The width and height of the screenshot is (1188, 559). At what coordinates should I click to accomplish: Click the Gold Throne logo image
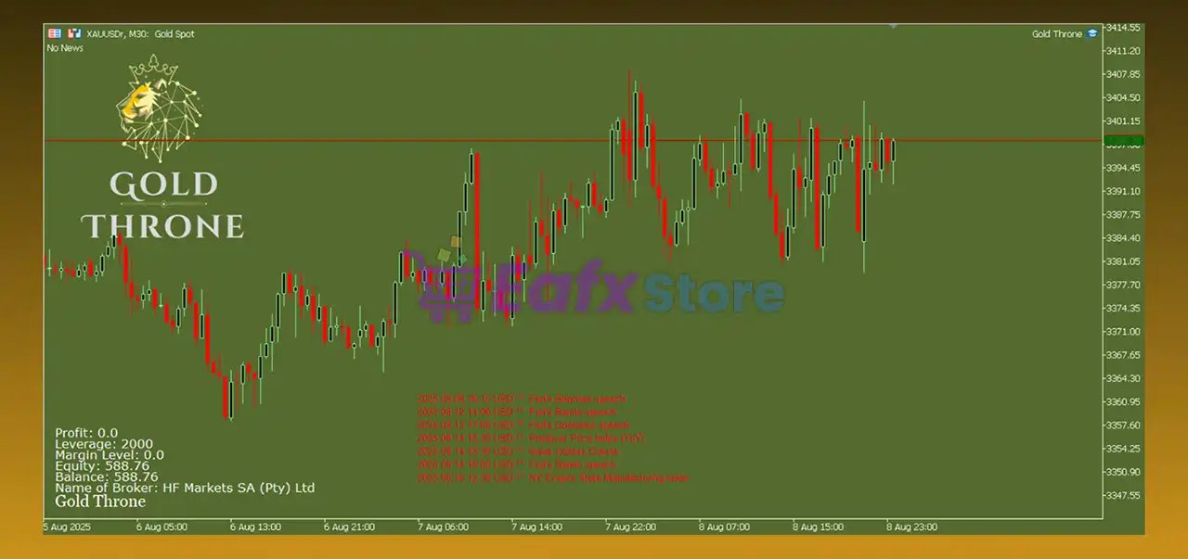pos(163,148)
